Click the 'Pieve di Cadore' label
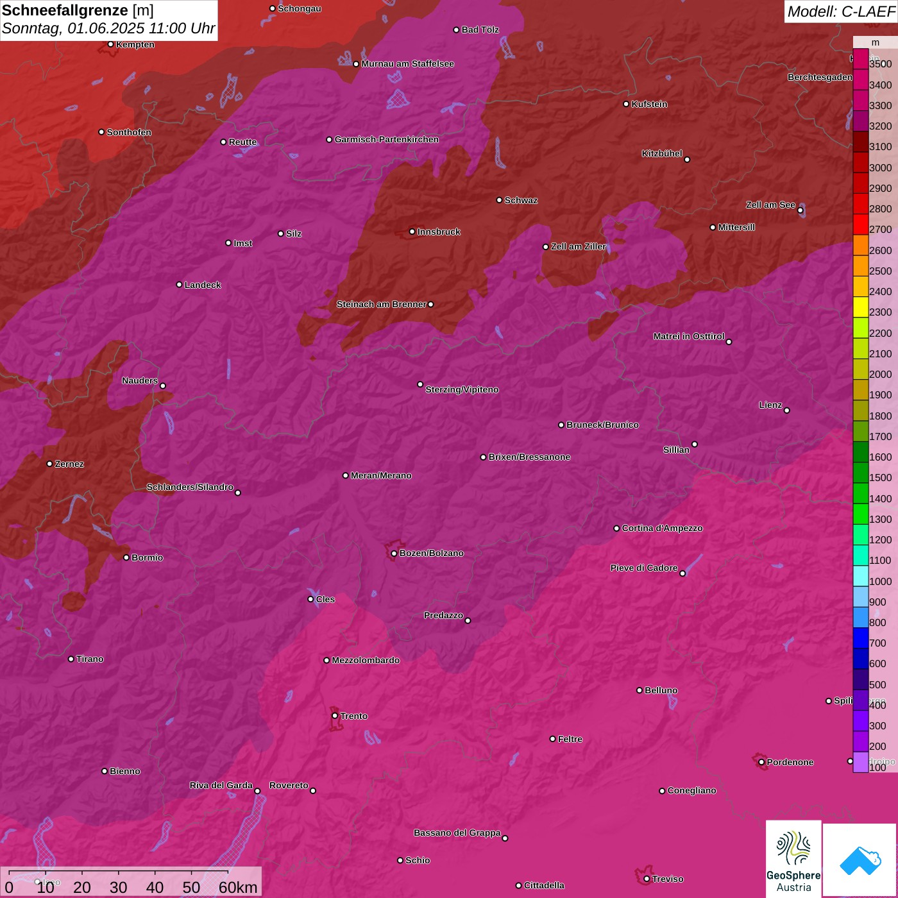The height and width of the screenshot is (898, 898). coord(644,568)
